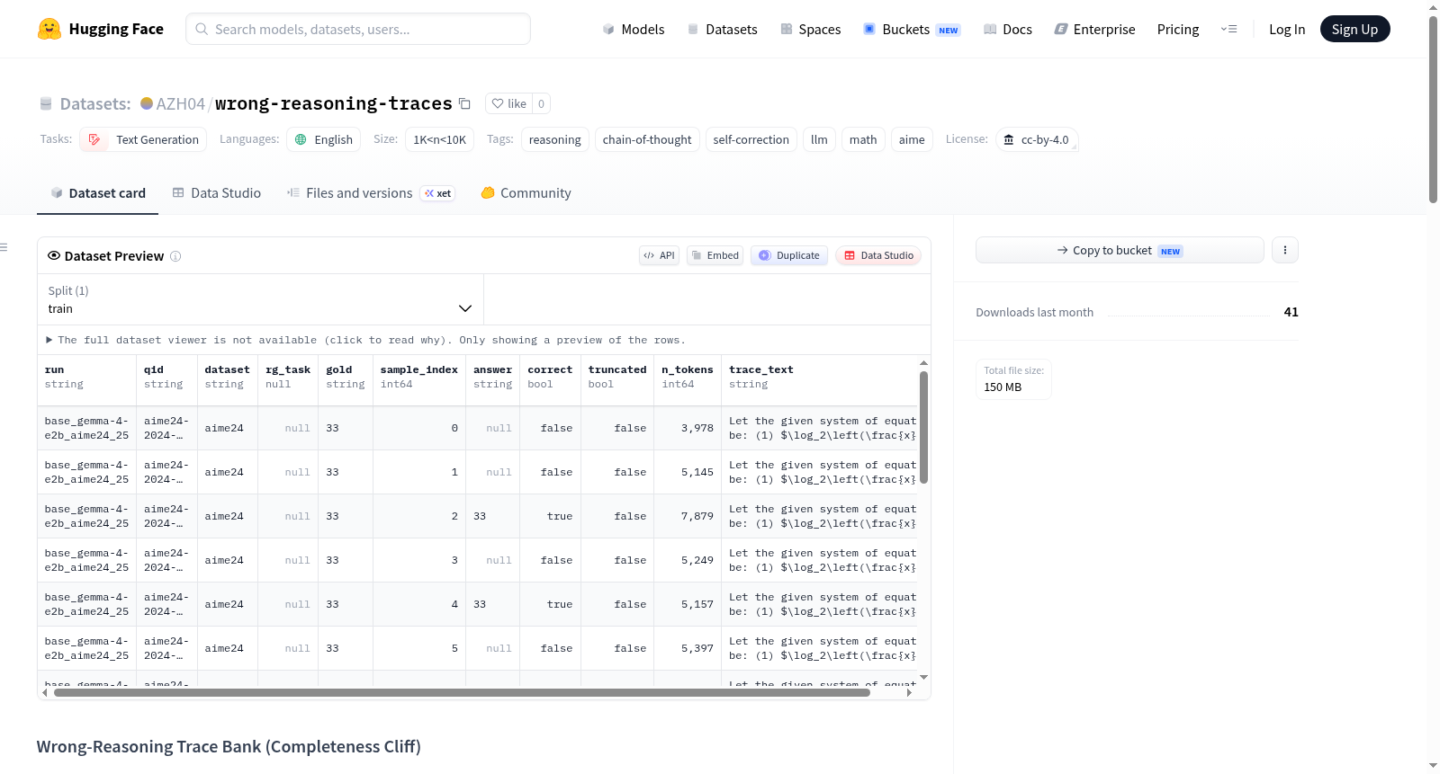Image resolution: width=1440 pixels, height=774 pixels.
Task: Click the 1K<n<10K size tag
Action: click(440, 139)
